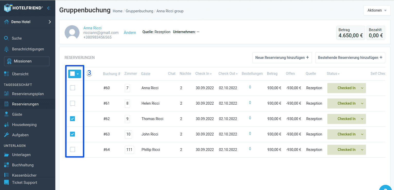Uncheck the checkbox for Thomas Ricci's booking
Screen dimensions: 394x190
coord(73,119)
